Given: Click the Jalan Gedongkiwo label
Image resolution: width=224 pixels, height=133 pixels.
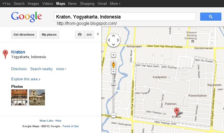Looking at the screenshot, I should pyautogui.click(x=121, y=124).
